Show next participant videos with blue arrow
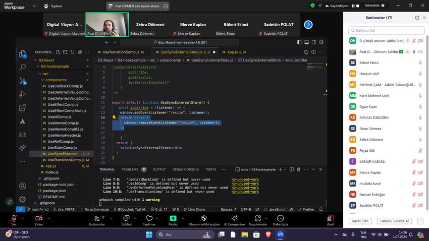Image resolution: width=429 pixels, height=241 pixels. pos(308,25)
